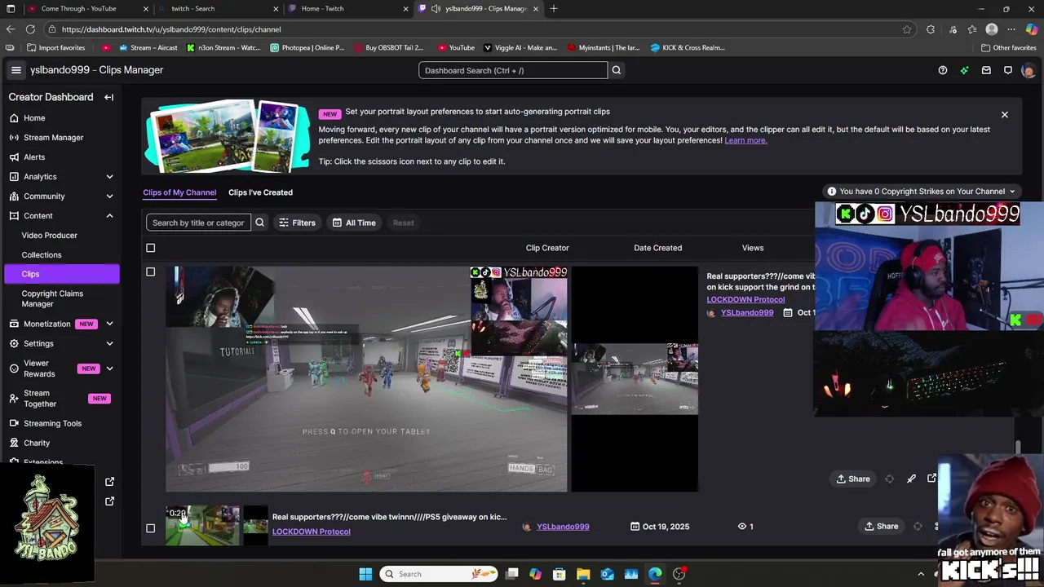Screen dimensions: 1044x587
Task: Click the scissors edit icon on first clip
Action: coord(911,479)
